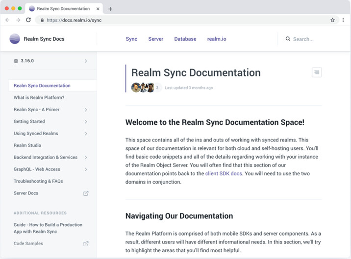Click the ADDITIONAL RESOURCES section label

tap(40, 213)
